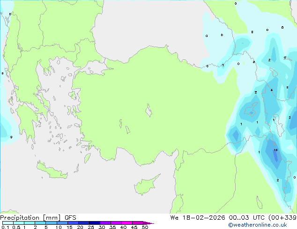Pick the 15–20 mm legend color swatch

[73, 223]
